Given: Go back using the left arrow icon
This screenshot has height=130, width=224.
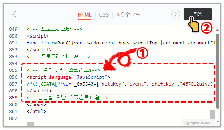Looking at the screenshot, I should click(x=16, y=14).
